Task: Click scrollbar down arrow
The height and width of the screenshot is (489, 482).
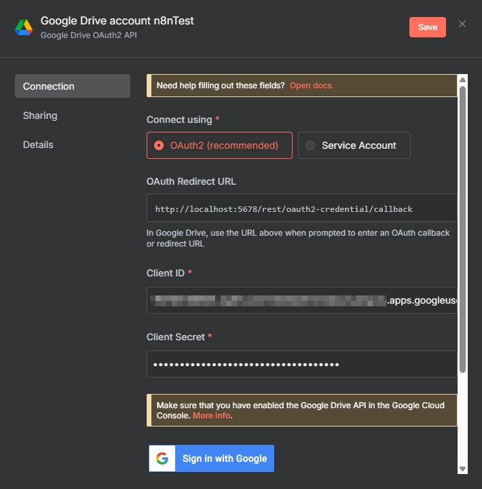Action: coord(463,469)
